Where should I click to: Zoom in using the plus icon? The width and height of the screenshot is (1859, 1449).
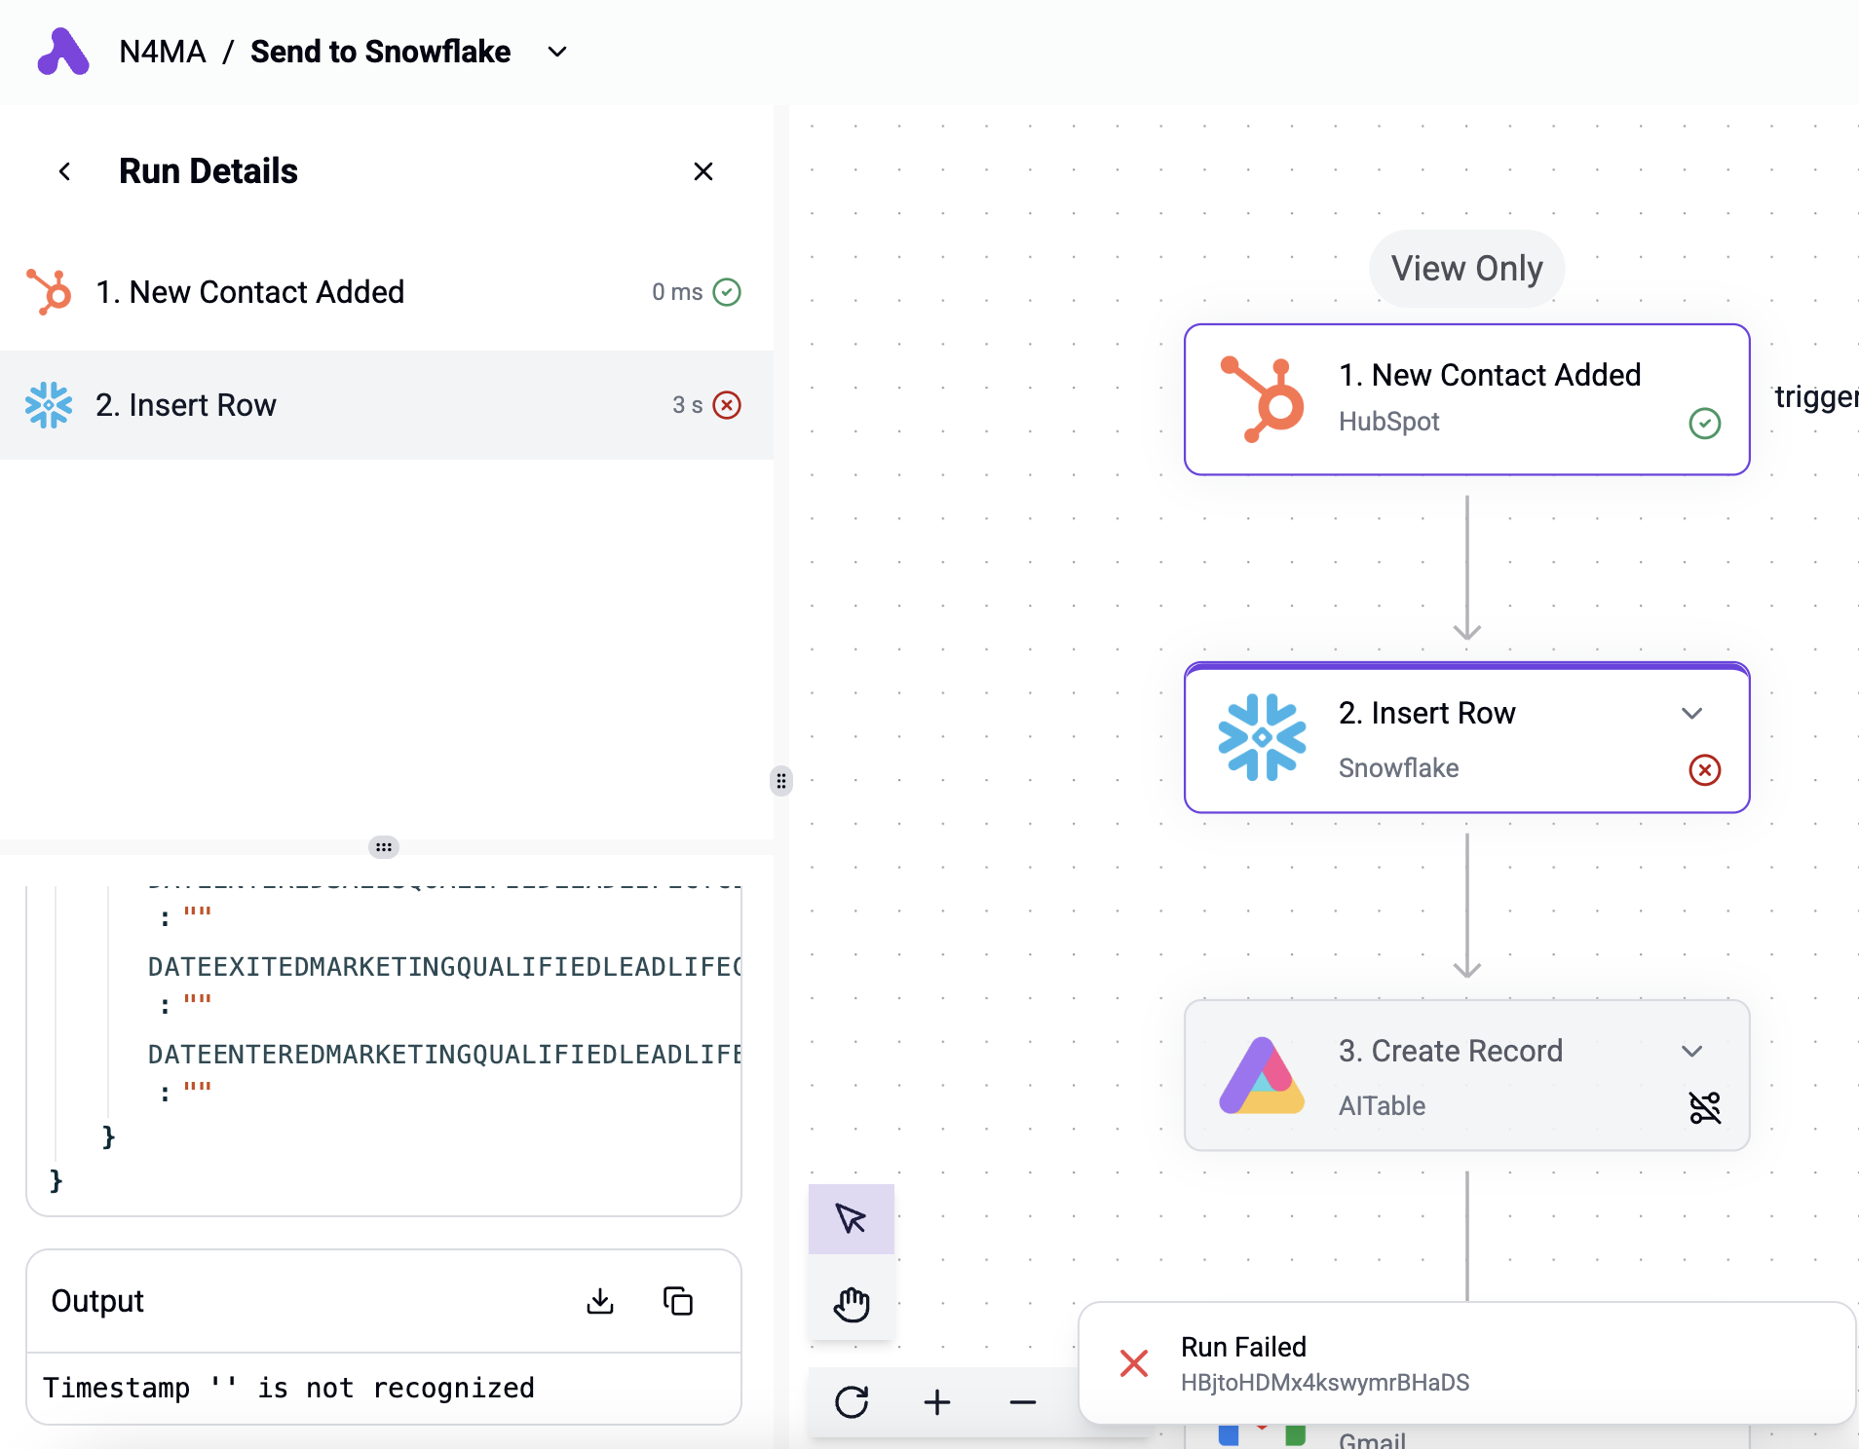[937, 1402]
